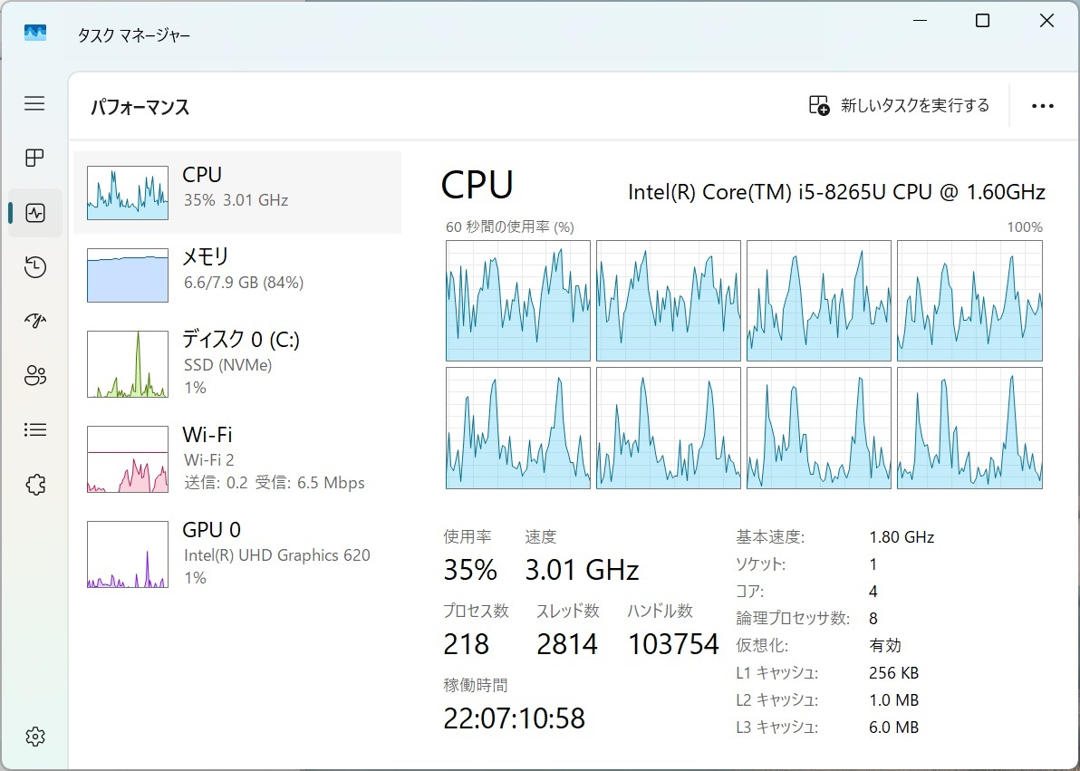1080x771 pixels.
Task: Click 新しいタスクを実行する button
Action: (899, 106)
